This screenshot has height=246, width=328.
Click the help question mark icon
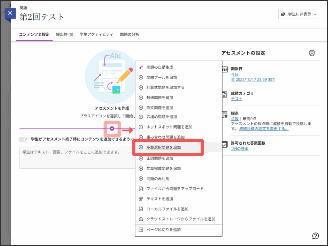point(316,236)
